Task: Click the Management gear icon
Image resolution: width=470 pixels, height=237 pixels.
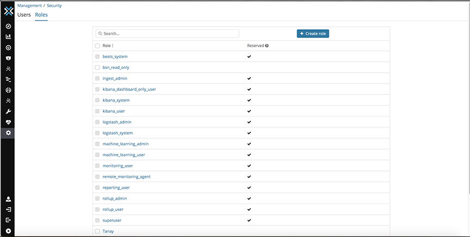Action: click(x=8, y=133)
